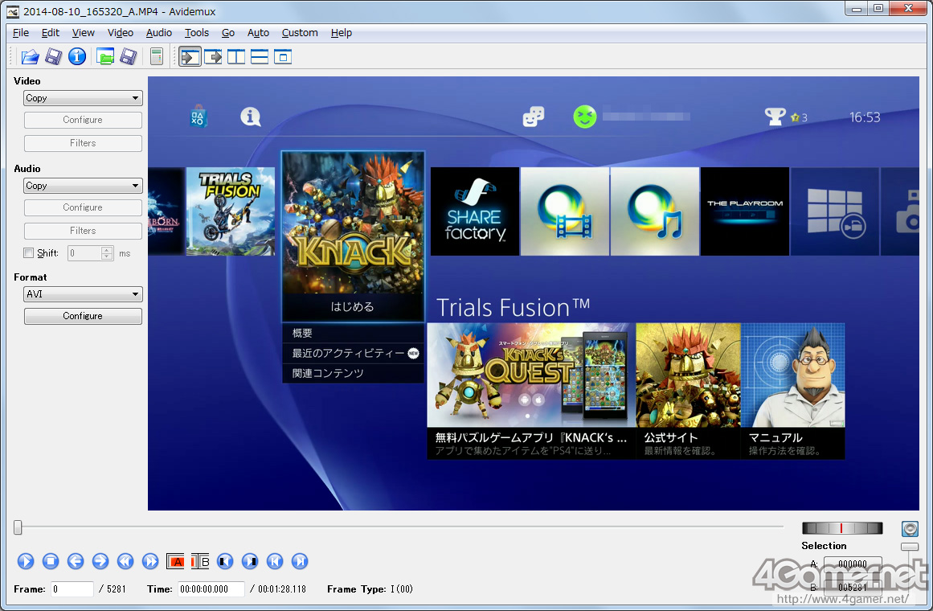
Task: Click the timeline seek slider handle
Action: (x=18, y=527)
